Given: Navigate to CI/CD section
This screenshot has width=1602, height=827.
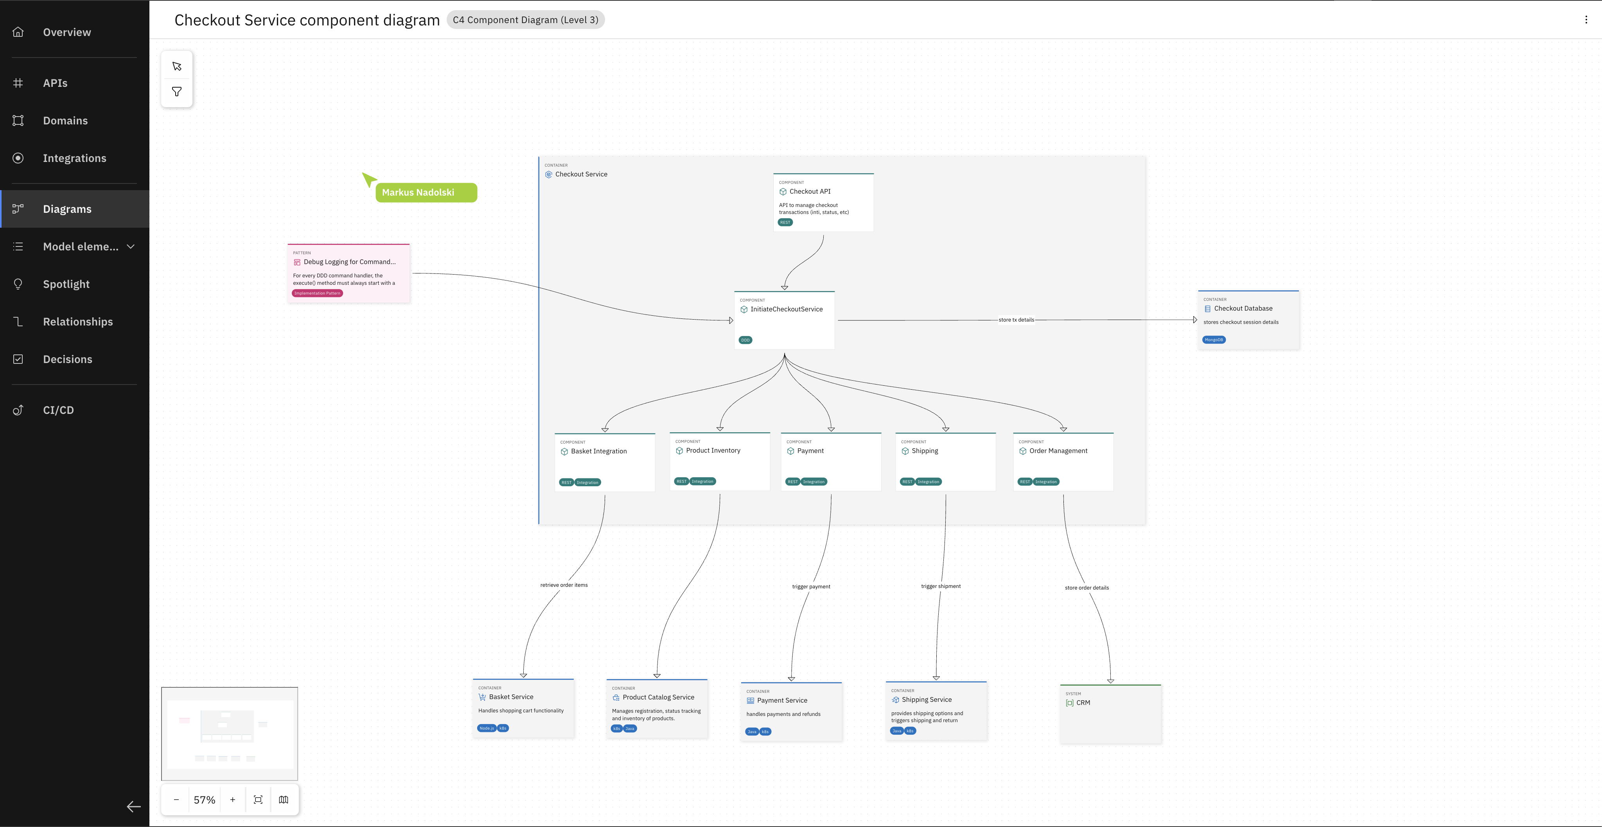Looking at the screenshot, I should (58, 410).
